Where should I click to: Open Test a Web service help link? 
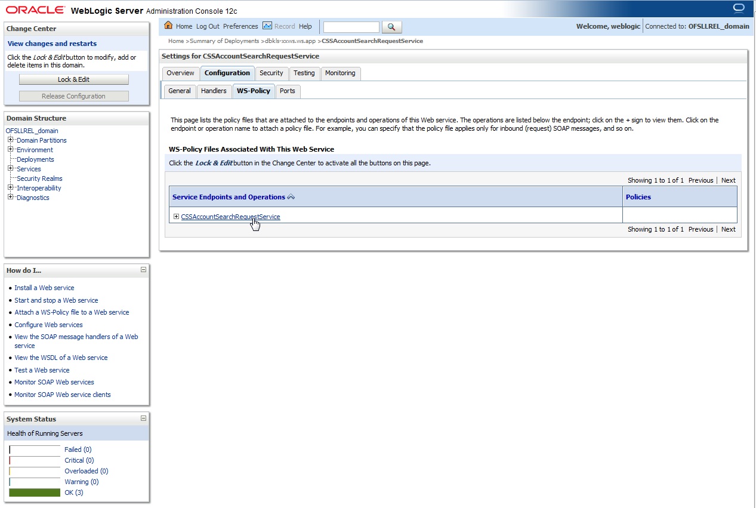coord(42,370)
